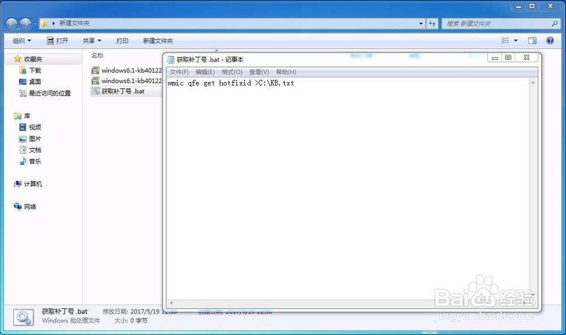Screen dimensions: 566x335
Task: Open the 图片 library in the sidebar
Action: coord(33,138)
